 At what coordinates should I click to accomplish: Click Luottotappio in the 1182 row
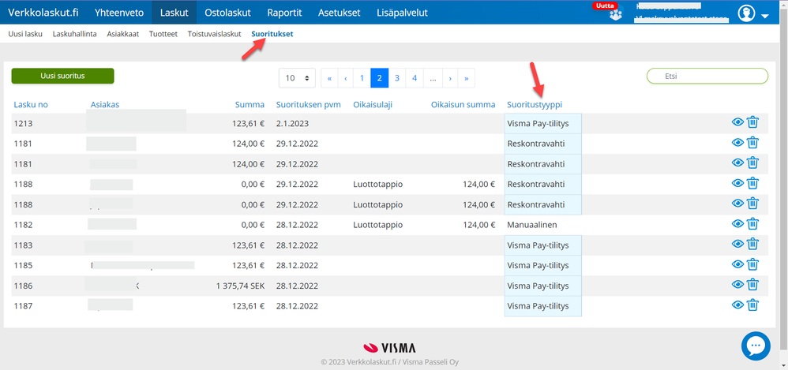click(378, 225)
